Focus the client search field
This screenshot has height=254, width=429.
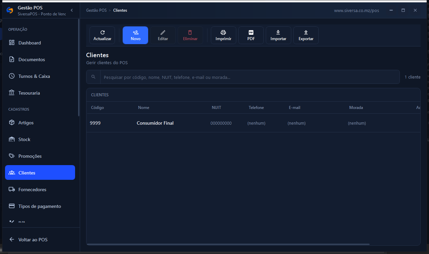pos(250,77)
